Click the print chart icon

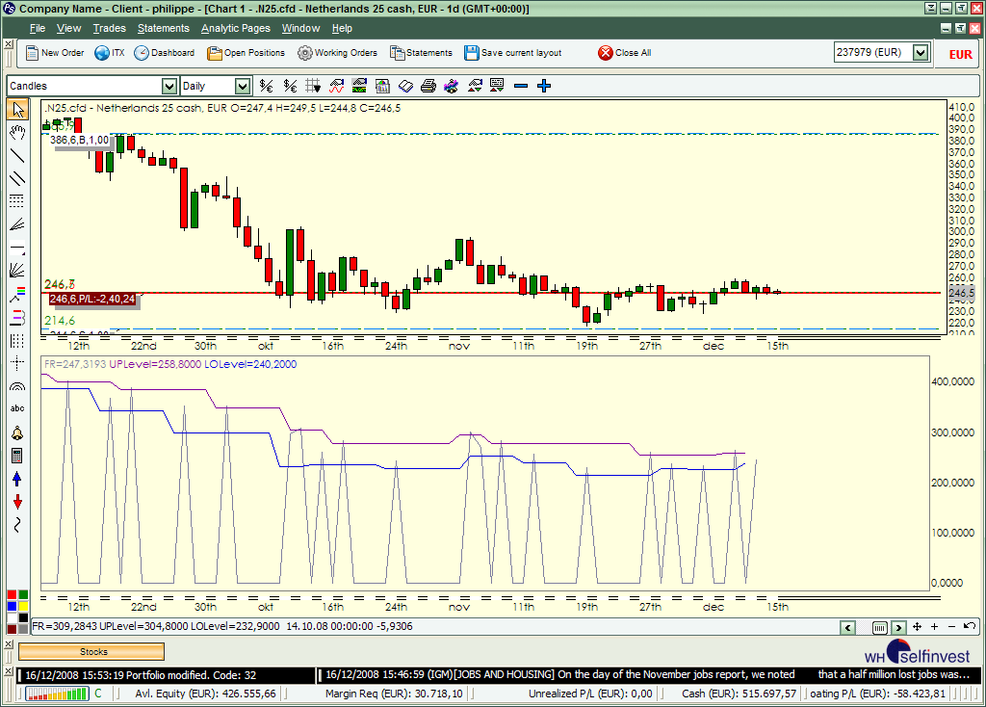427,86
